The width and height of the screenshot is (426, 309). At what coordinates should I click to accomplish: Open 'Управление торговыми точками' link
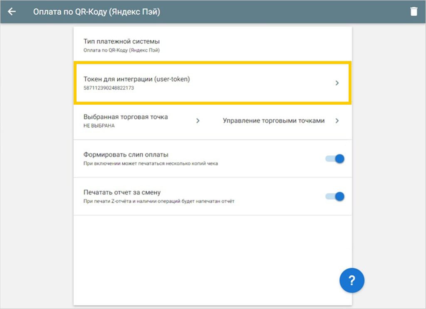coord(273,121)
